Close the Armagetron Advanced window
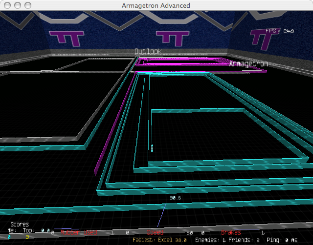The width and height of the screenshot is (313, 245). tap(7, 5)
